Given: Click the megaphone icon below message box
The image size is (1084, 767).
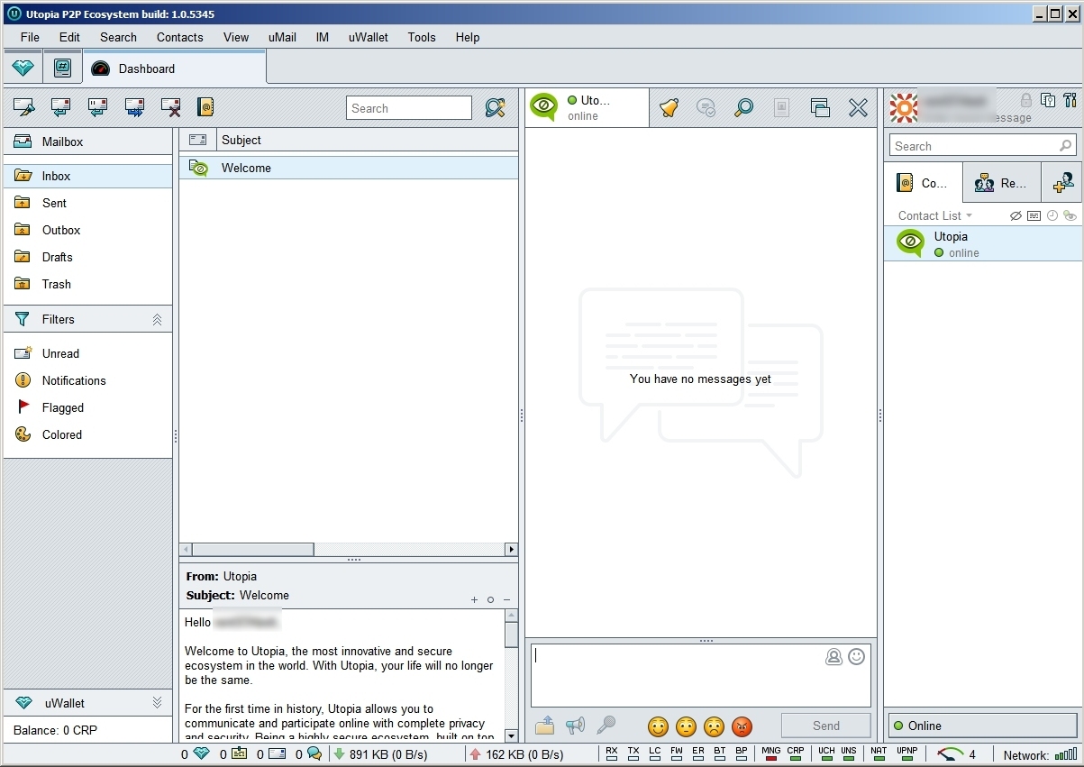Looking at the screenshot, I should 575,726.
